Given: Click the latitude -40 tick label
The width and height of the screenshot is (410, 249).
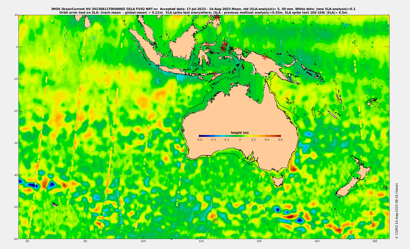Looking at the screenshot, I should pos(15,175).
